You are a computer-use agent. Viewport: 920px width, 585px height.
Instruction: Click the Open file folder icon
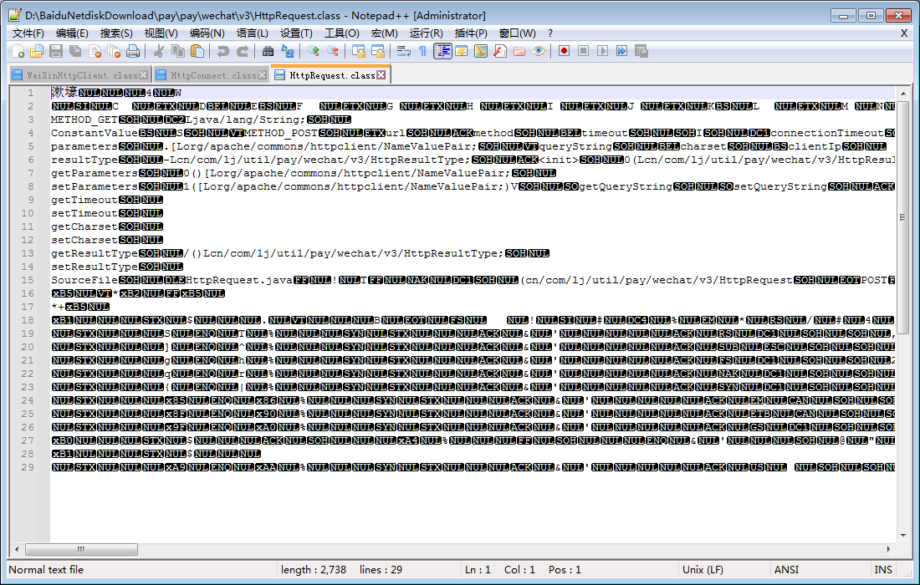pos(37,52)
